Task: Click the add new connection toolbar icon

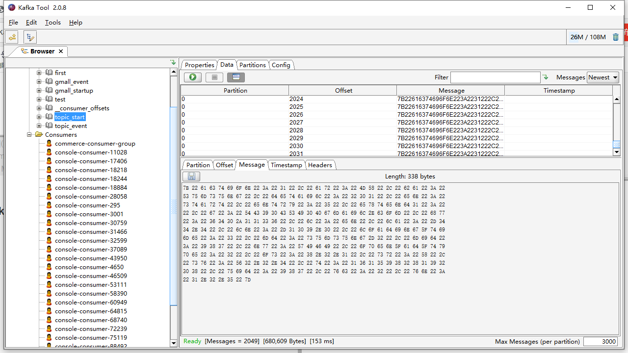Action: (x=12, y=37)
